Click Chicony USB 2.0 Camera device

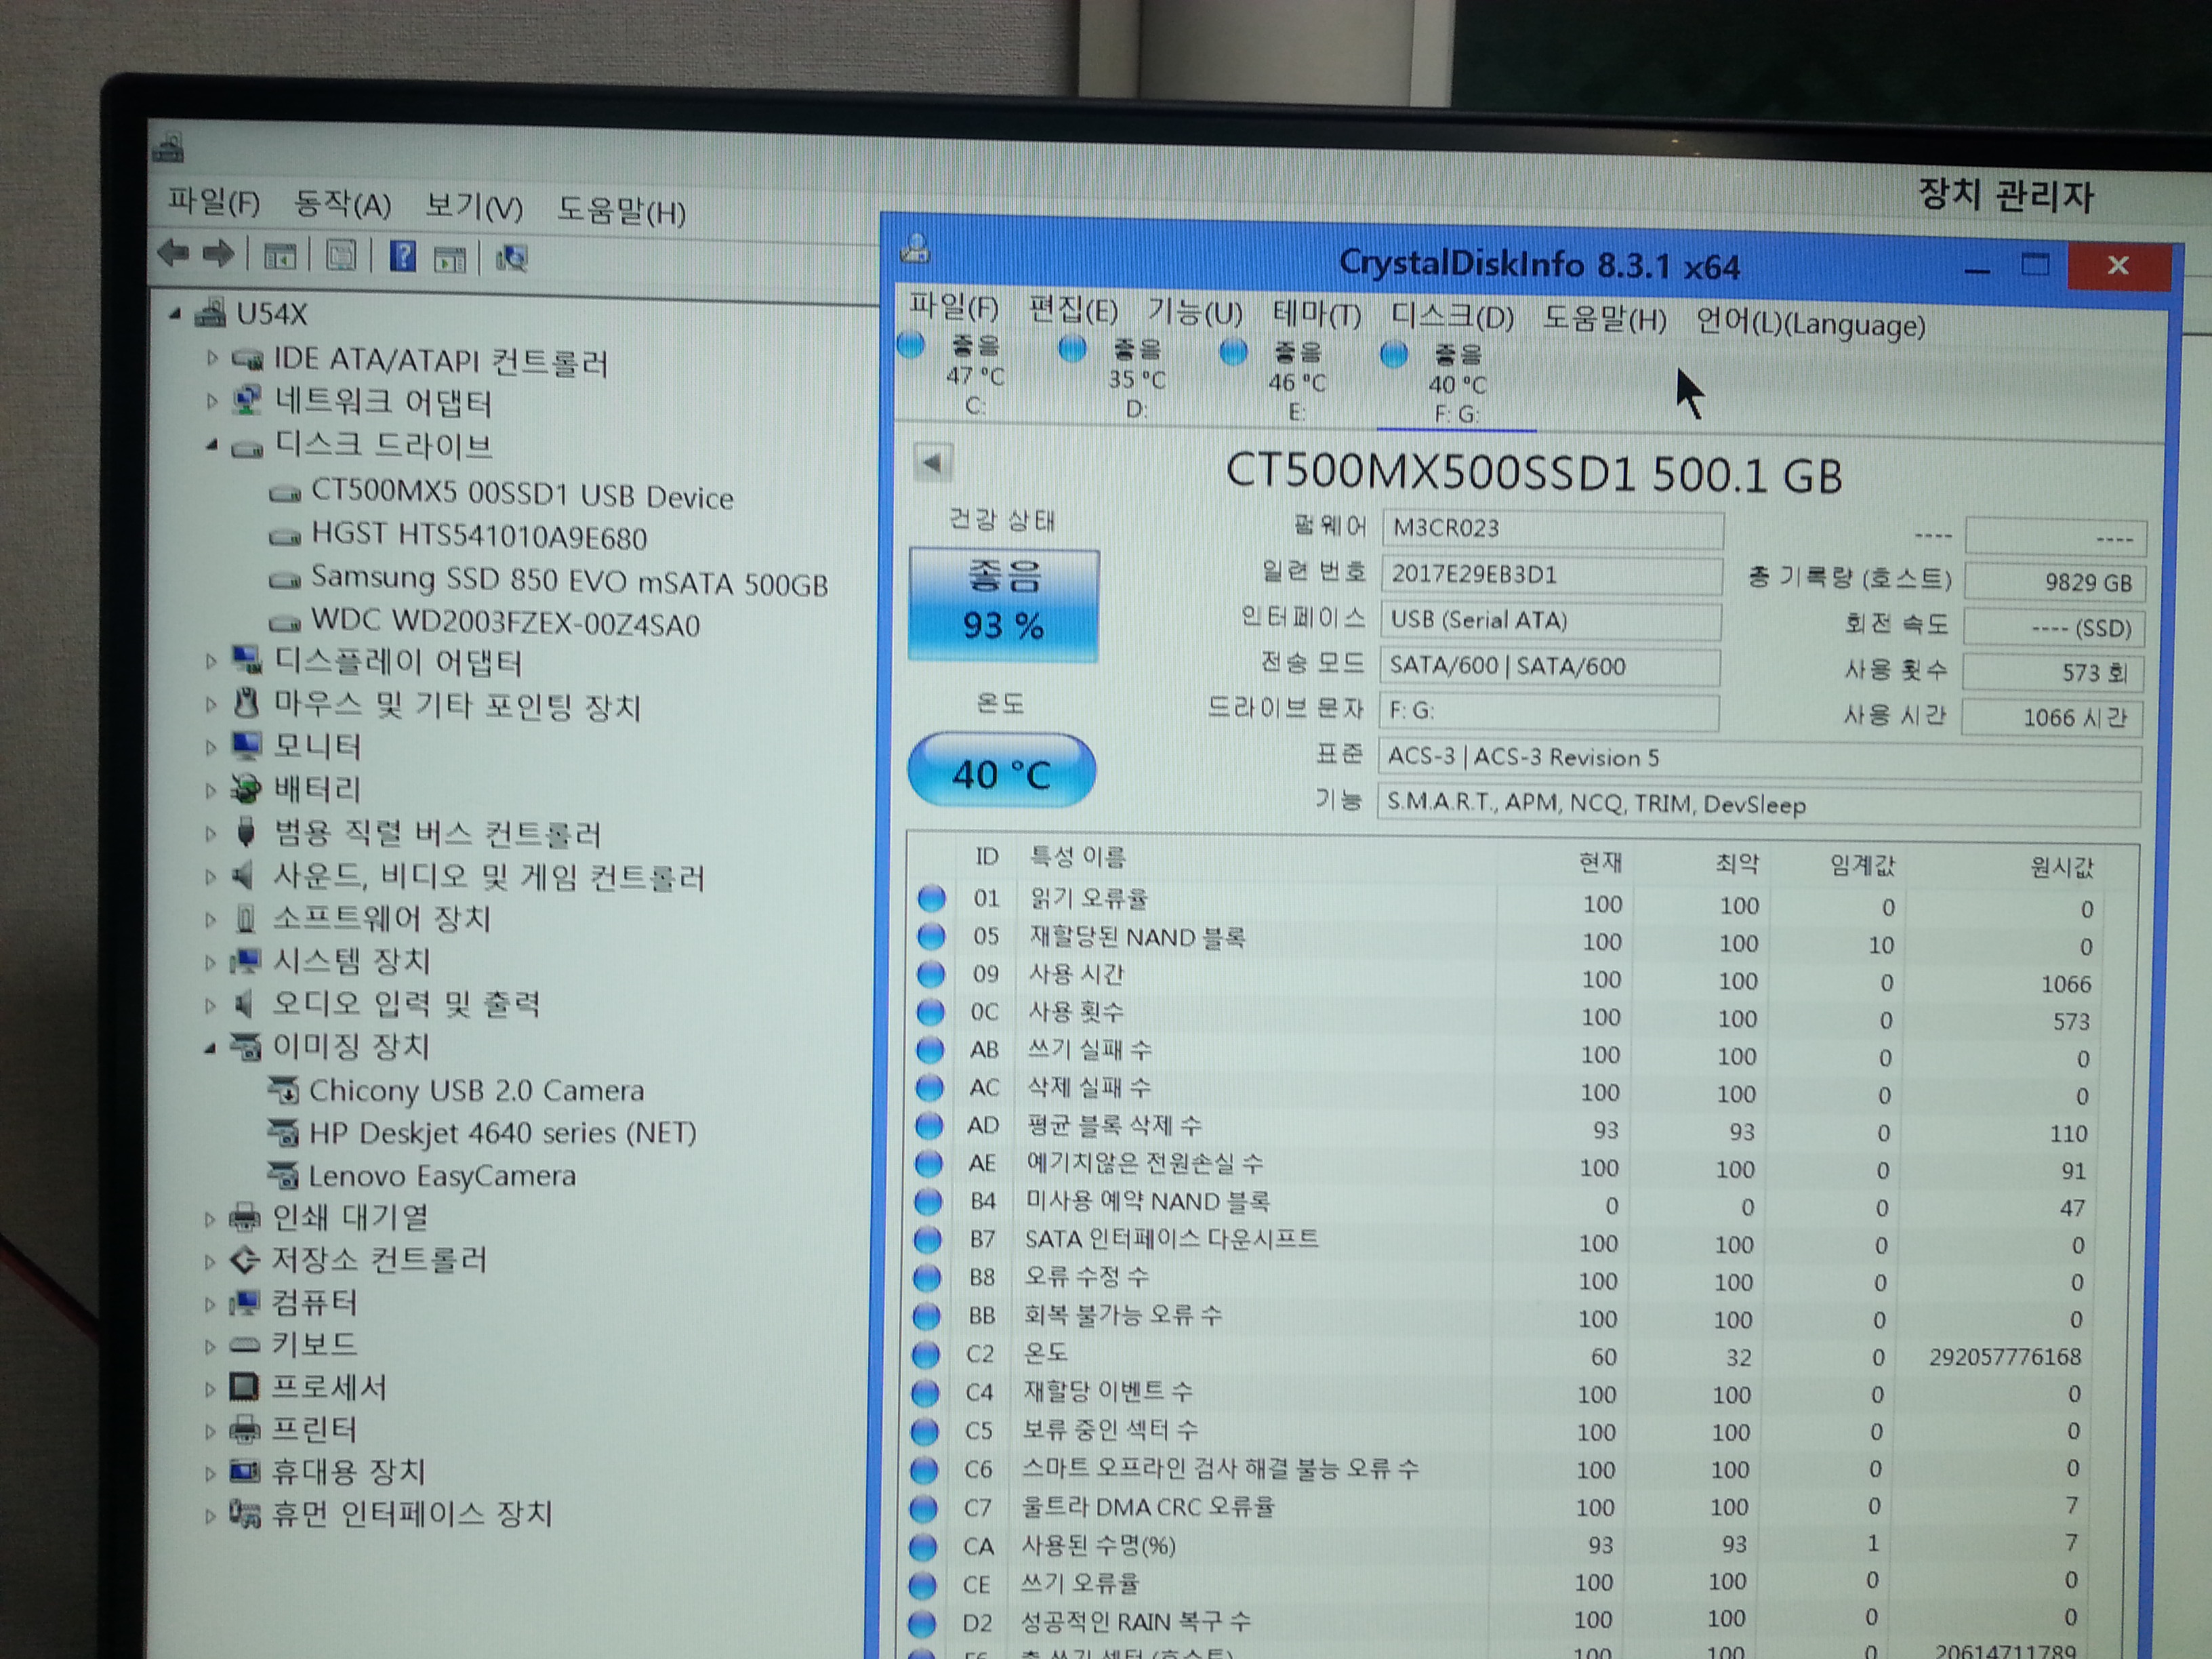[476, 1090]
